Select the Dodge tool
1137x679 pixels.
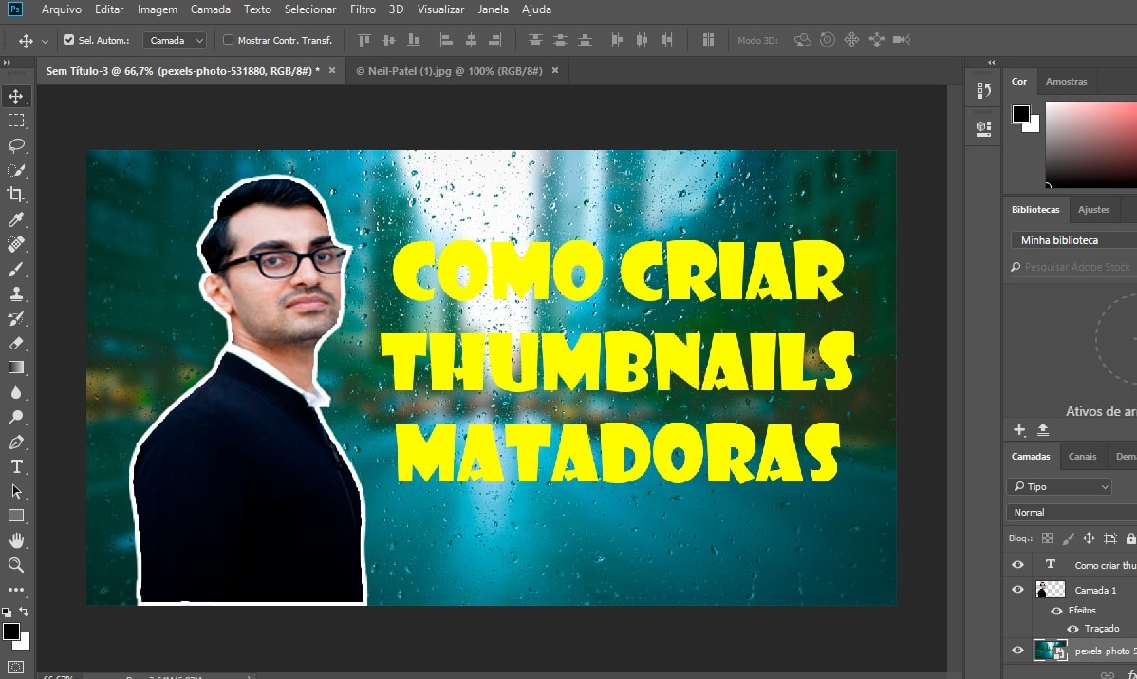[16, 417]
